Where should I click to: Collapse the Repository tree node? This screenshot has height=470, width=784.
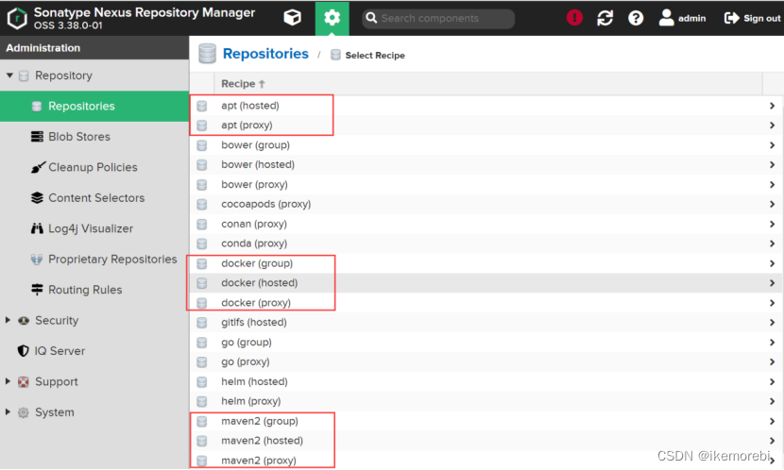pos(9,76)
